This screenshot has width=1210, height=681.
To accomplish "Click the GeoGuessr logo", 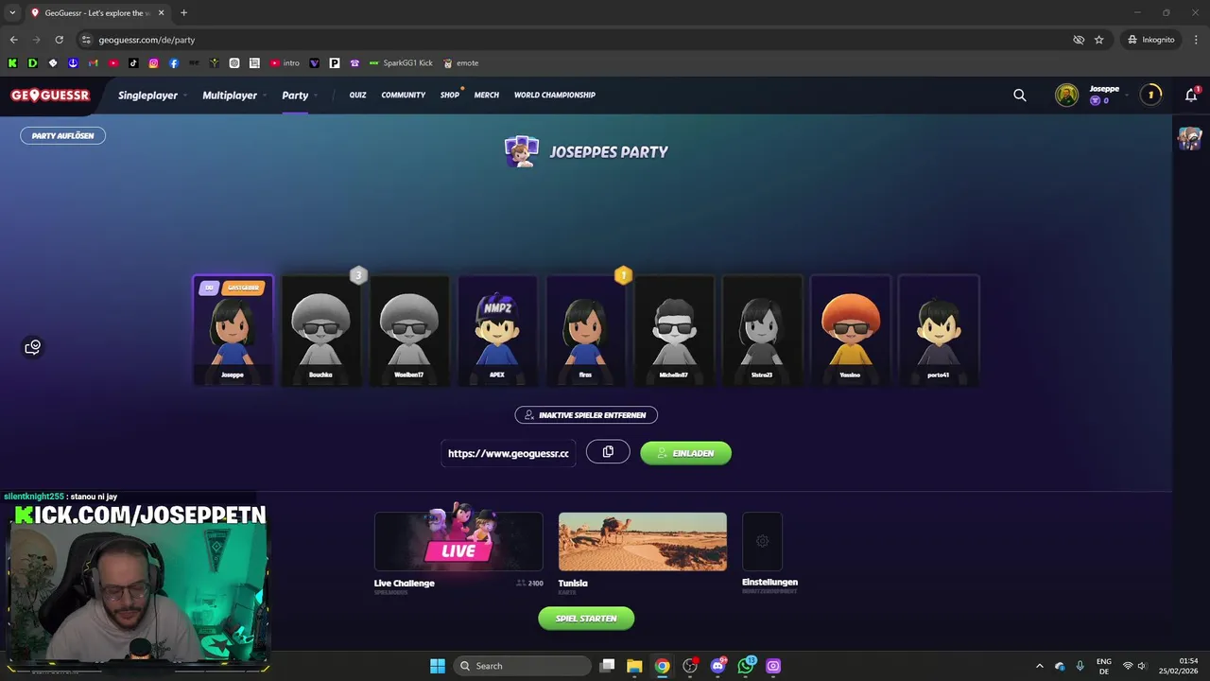I will (x=50, y=95).
